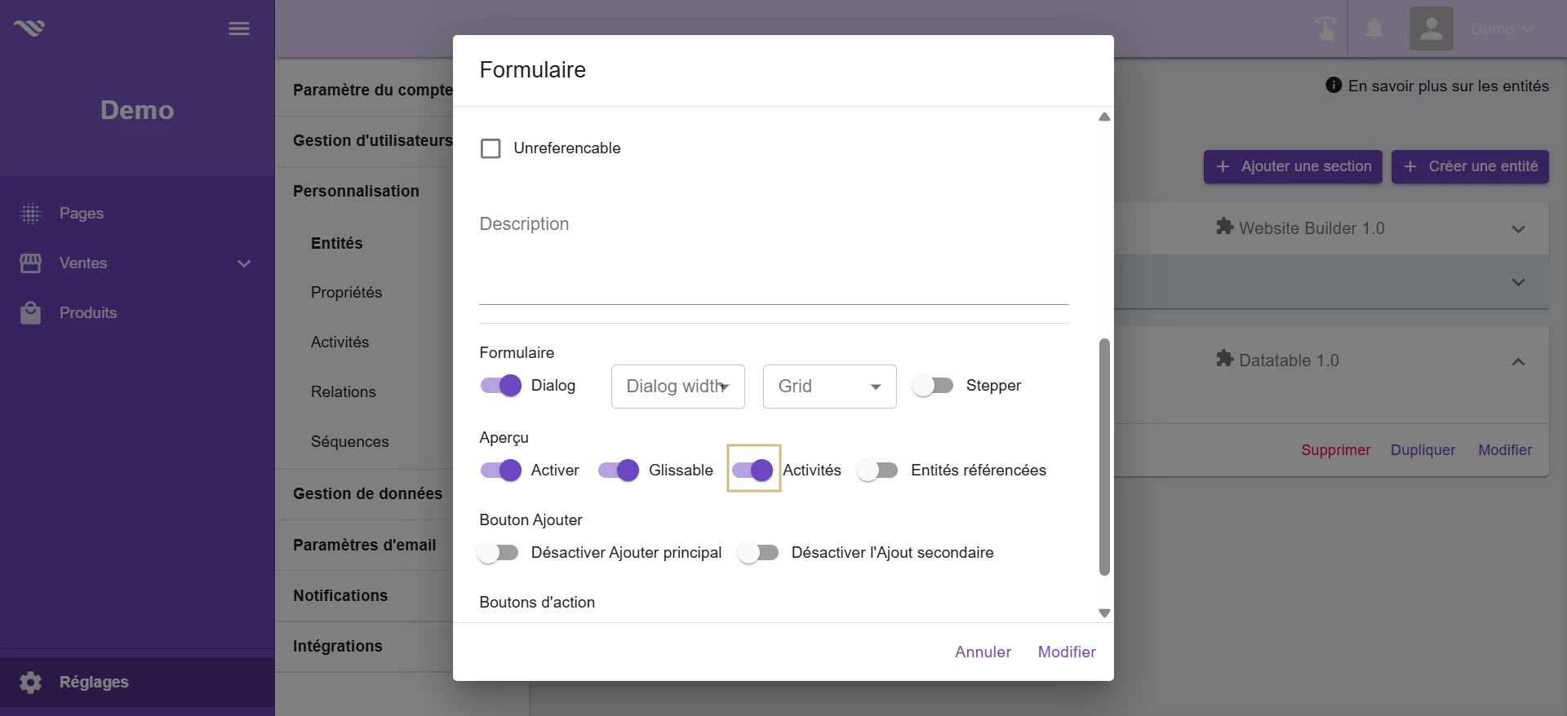
Task: Click the Supprimer link
Action: pos(1336,450)
